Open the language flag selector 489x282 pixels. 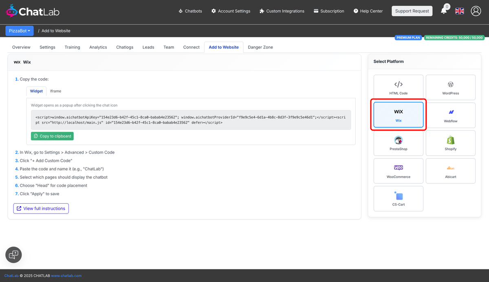pyautogui.click(x=460, y=11)
